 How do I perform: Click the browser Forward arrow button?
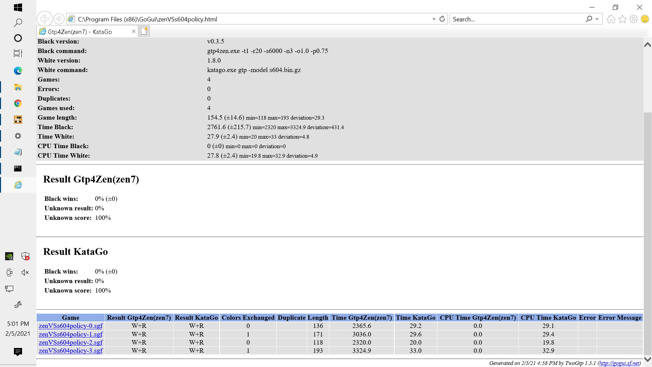click(x=59, y=19)
